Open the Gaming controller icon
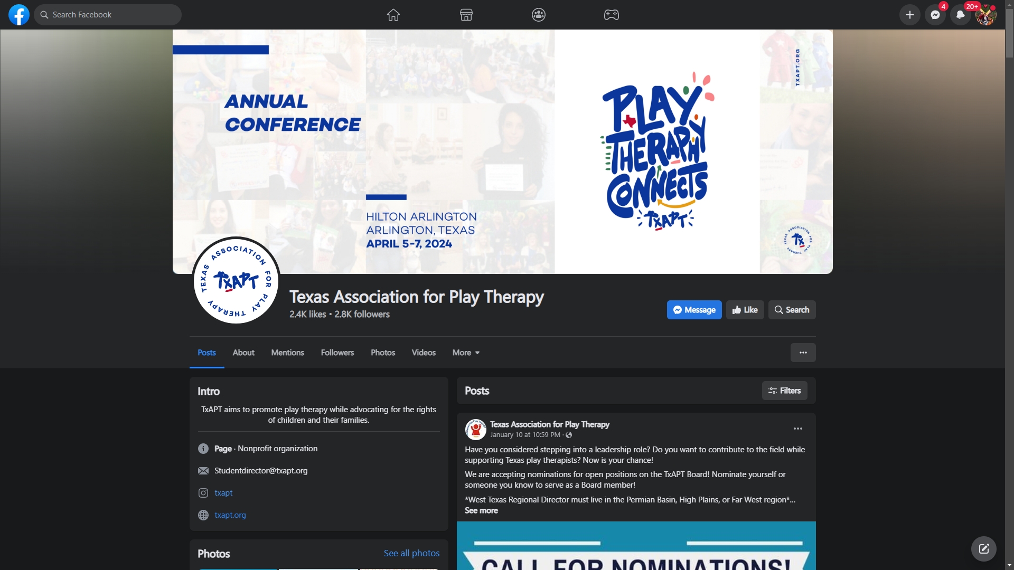 (612, 15)
